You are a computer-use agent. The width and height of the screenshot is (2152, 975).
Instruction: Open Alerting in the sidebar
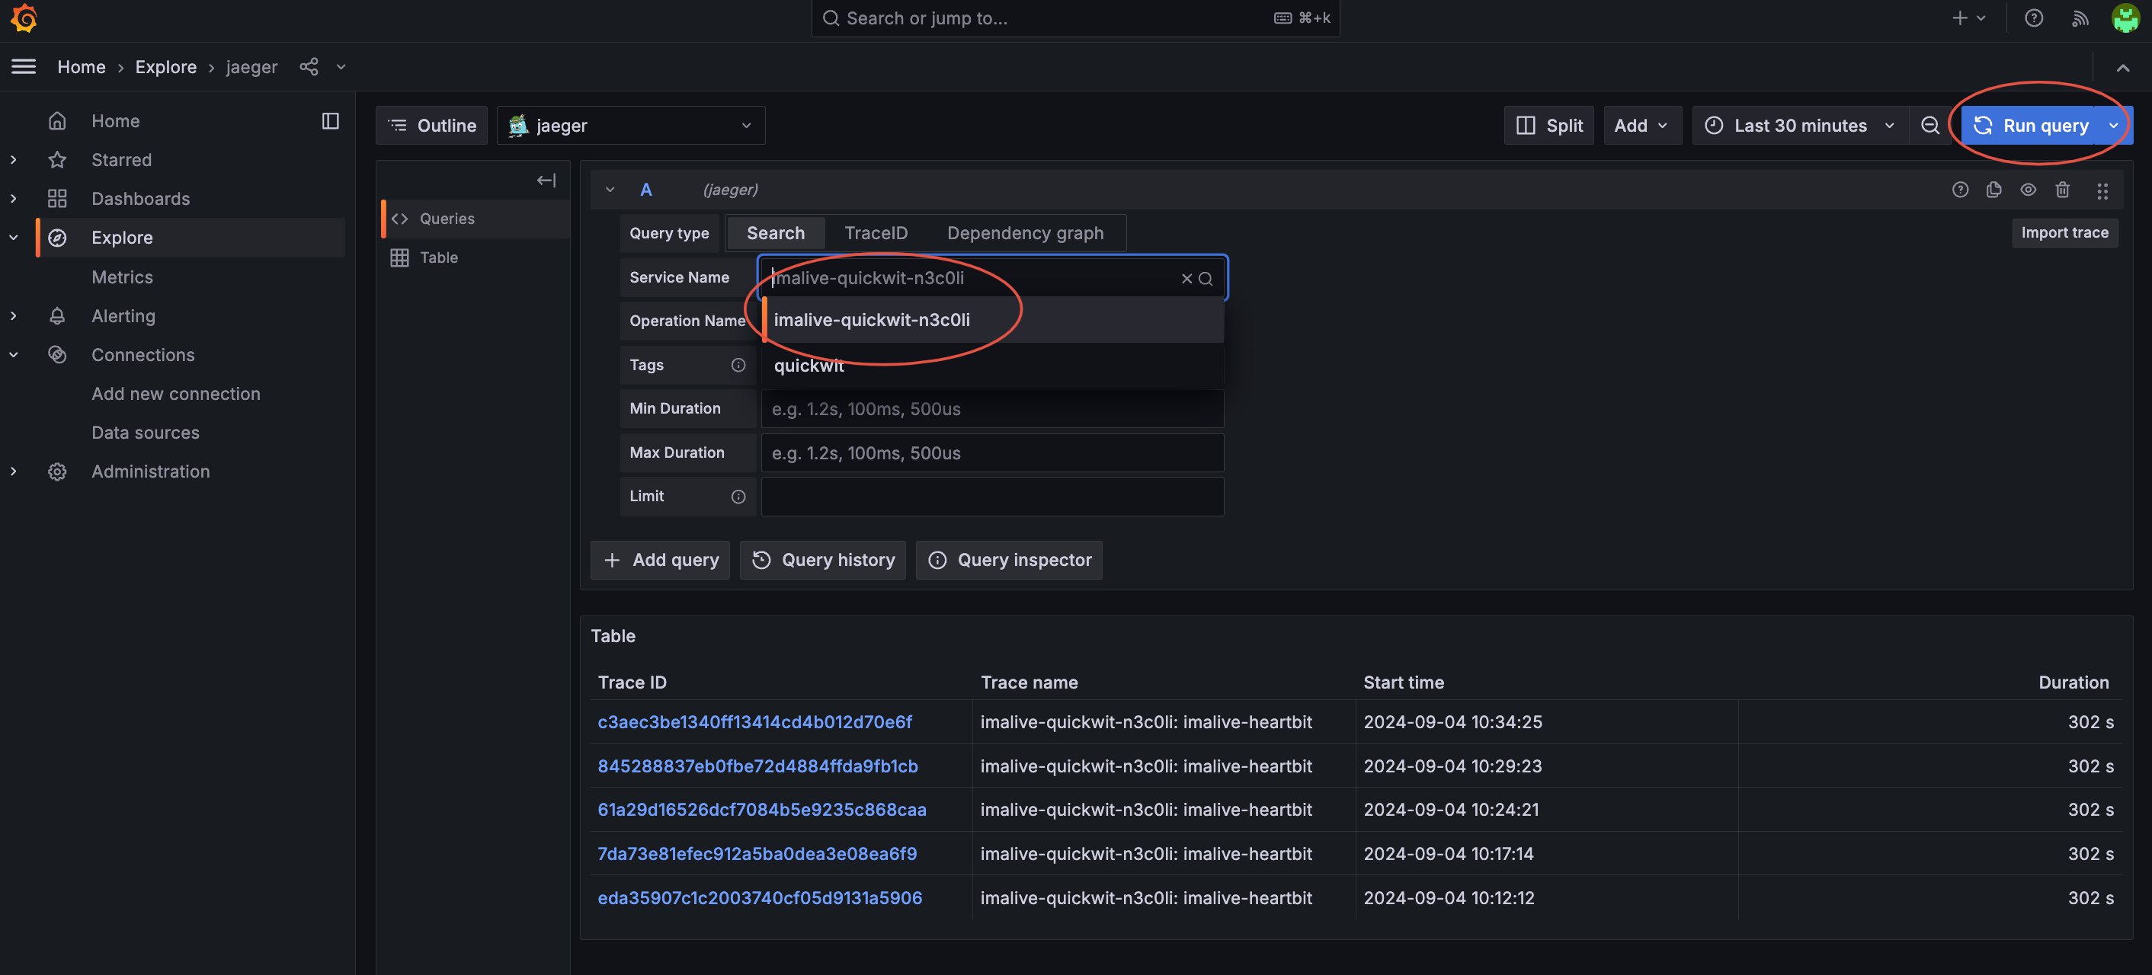pyautogui.click(x=123, y=315)
